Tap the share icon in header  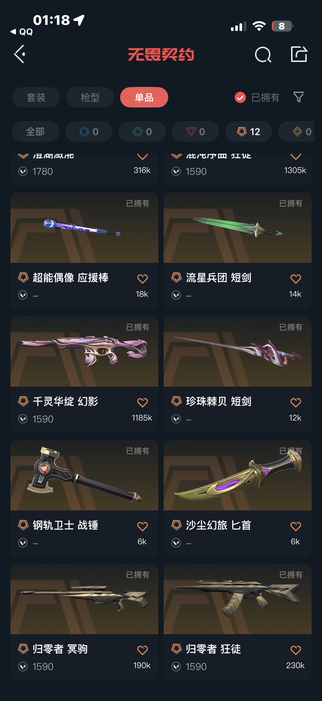(299, 54)
